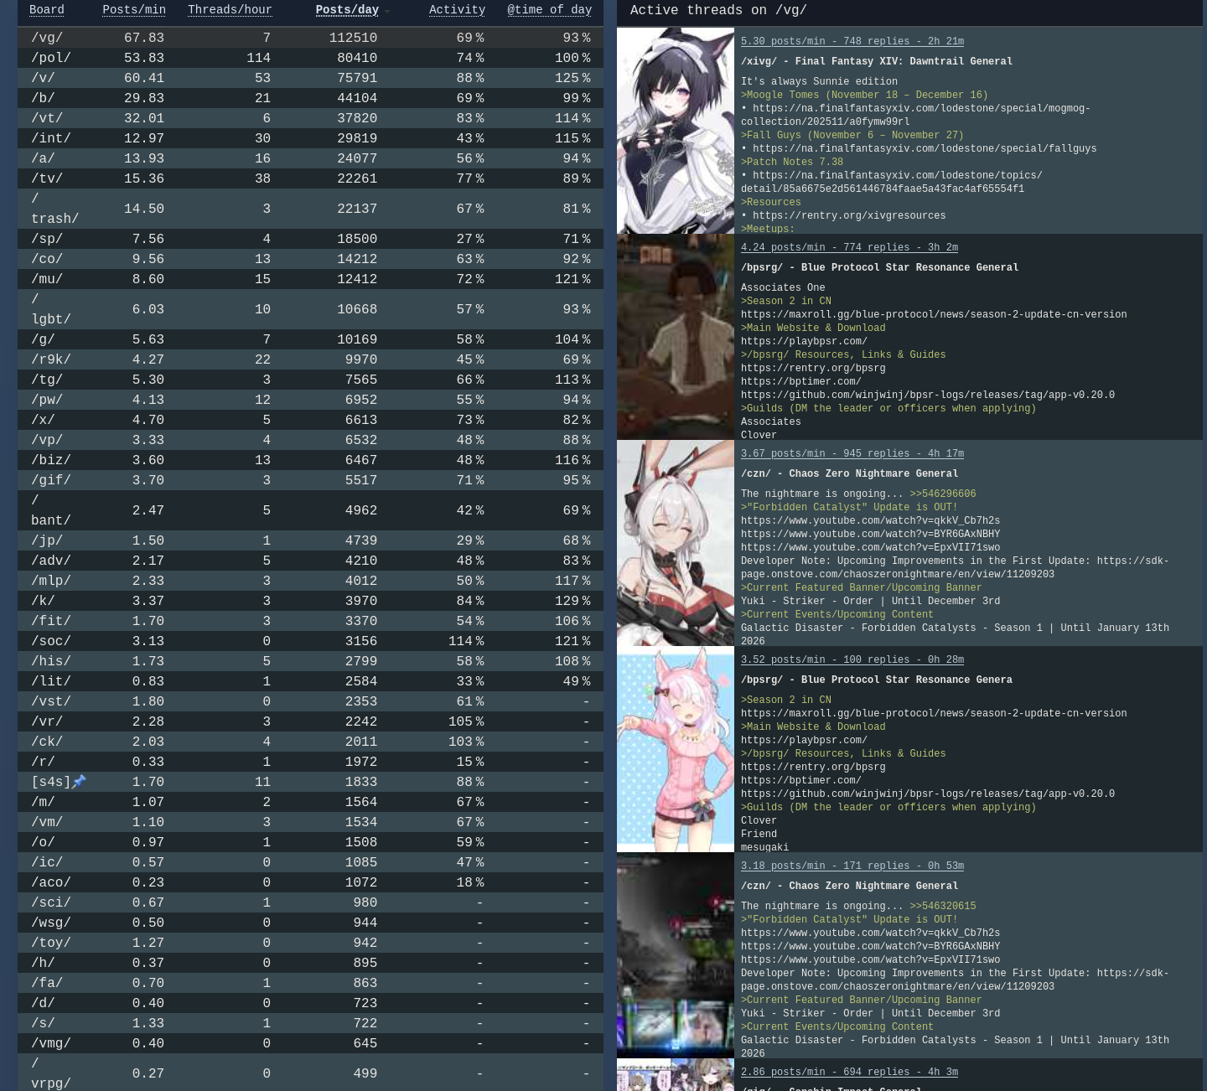Select the /r9k/ board row
1207x1091 pixels.
(310, 359)
